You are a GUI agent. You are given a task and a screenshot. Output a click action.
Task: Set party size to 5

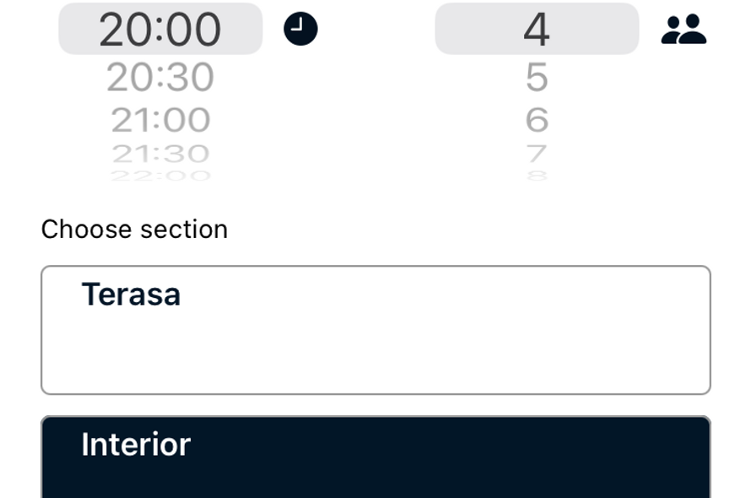(x=537, y=77)
